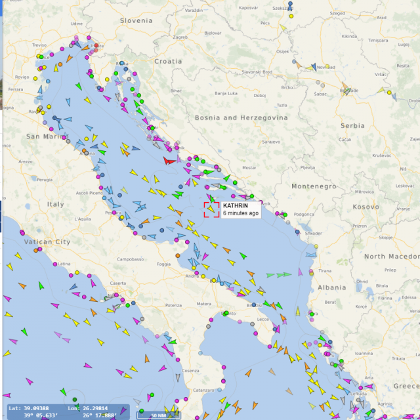Click the Bosnia and Herzegovina map label
This screenshot has height=420, width=420.
[x=241, y=117]
